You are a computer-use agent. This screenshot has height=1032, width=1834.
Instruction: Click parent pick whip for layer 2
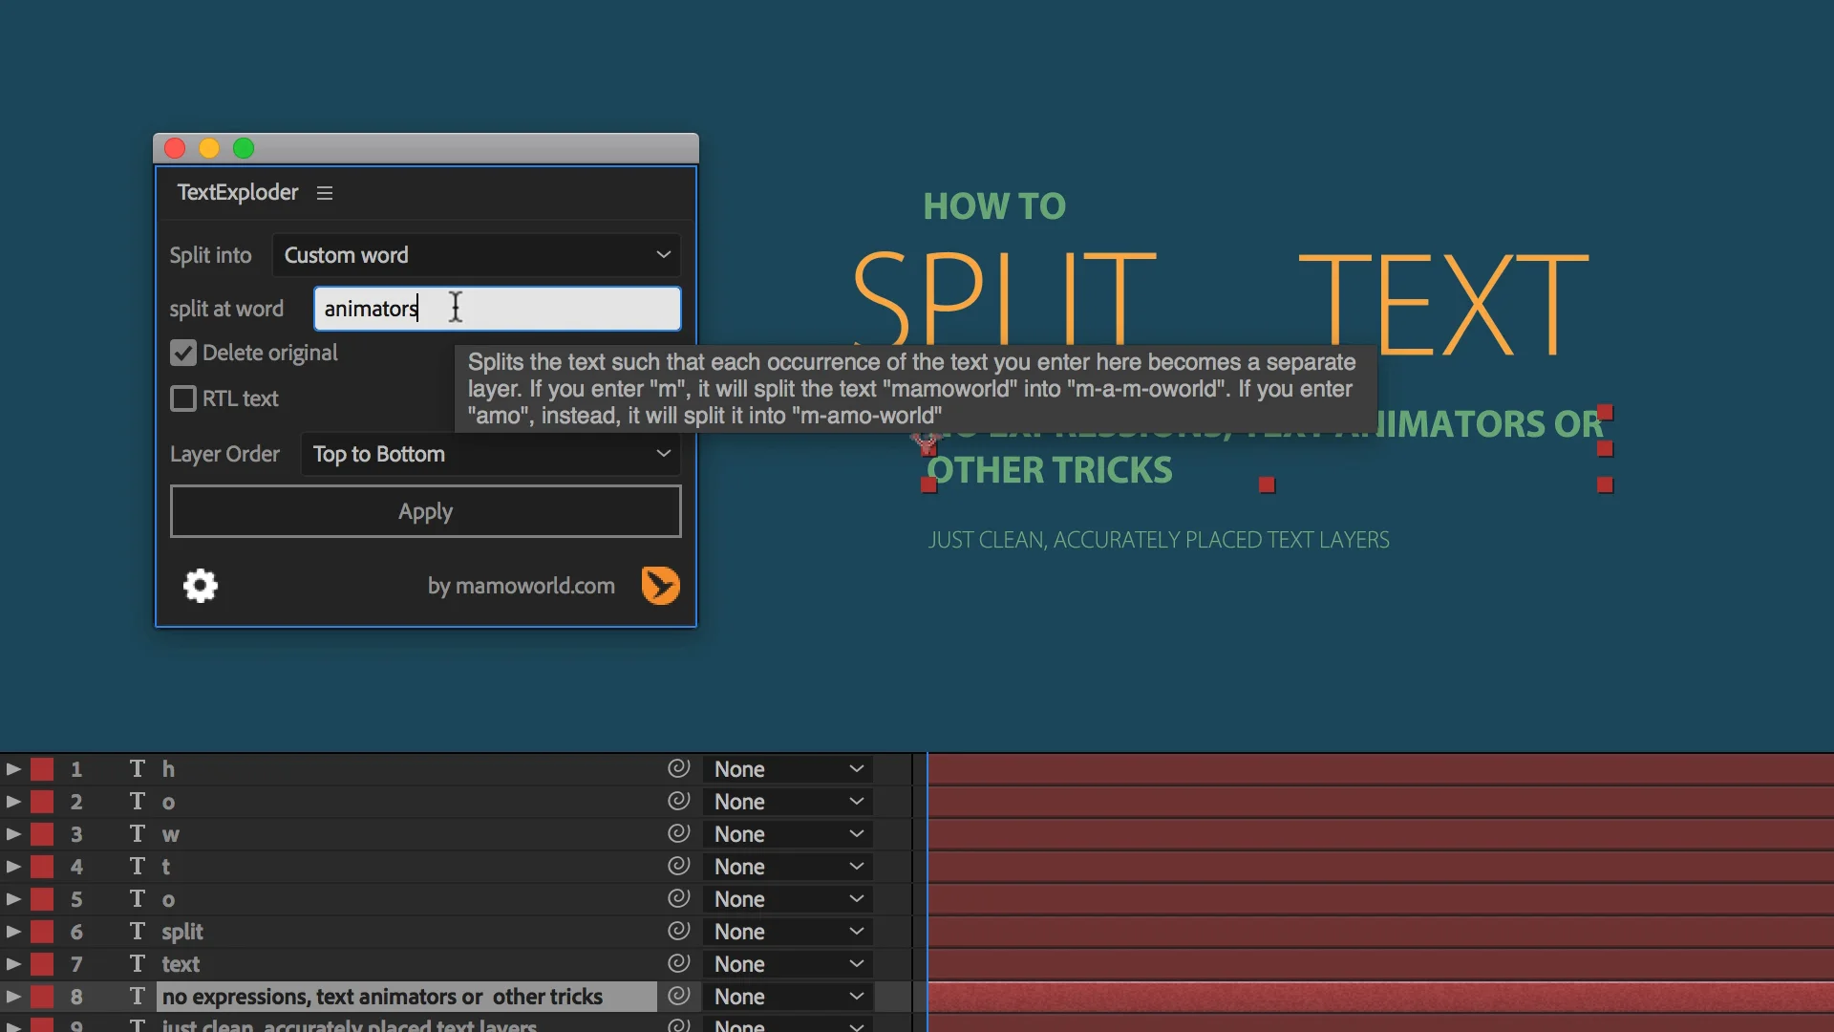click(x=678, y=801)
